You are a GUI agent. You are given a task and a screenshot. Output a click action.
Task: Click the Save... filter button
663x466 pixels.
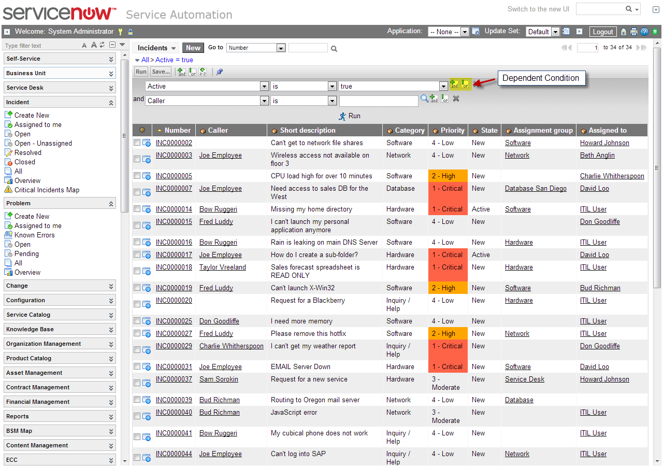tap(161, 72)
